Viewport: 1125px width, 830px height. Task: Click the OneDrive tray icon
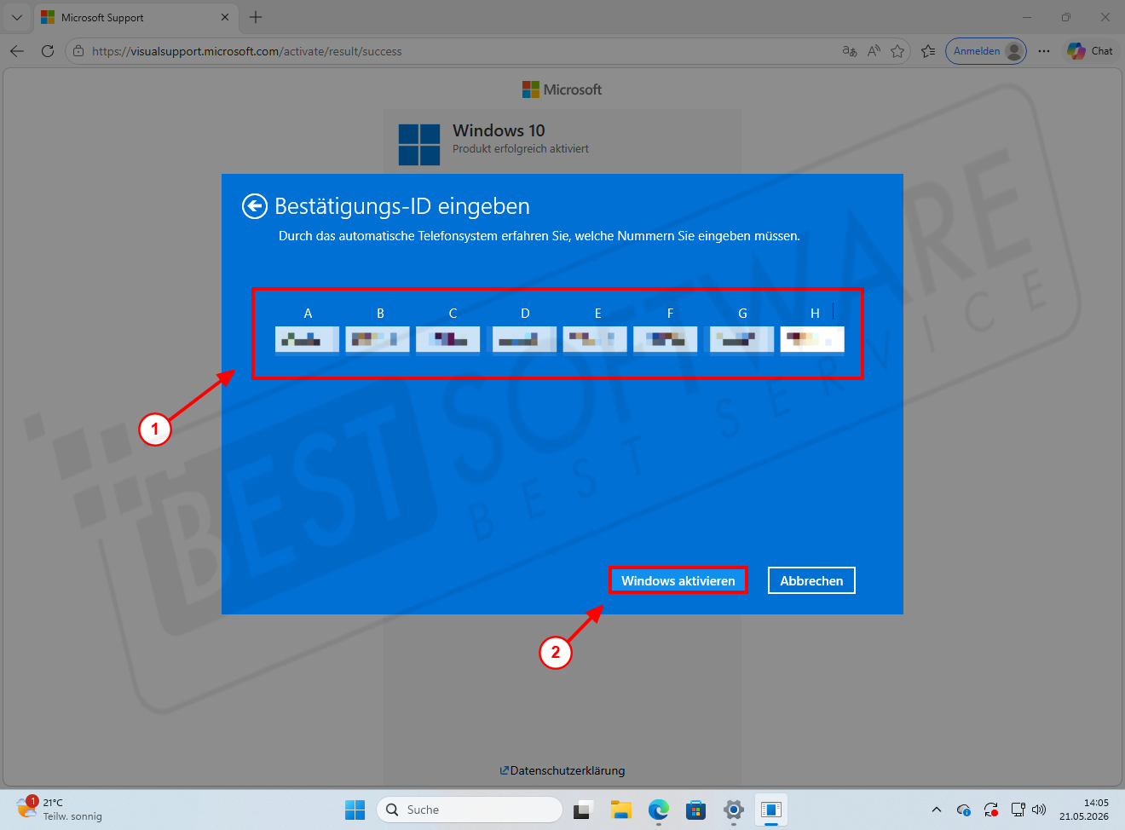(964, 810)
